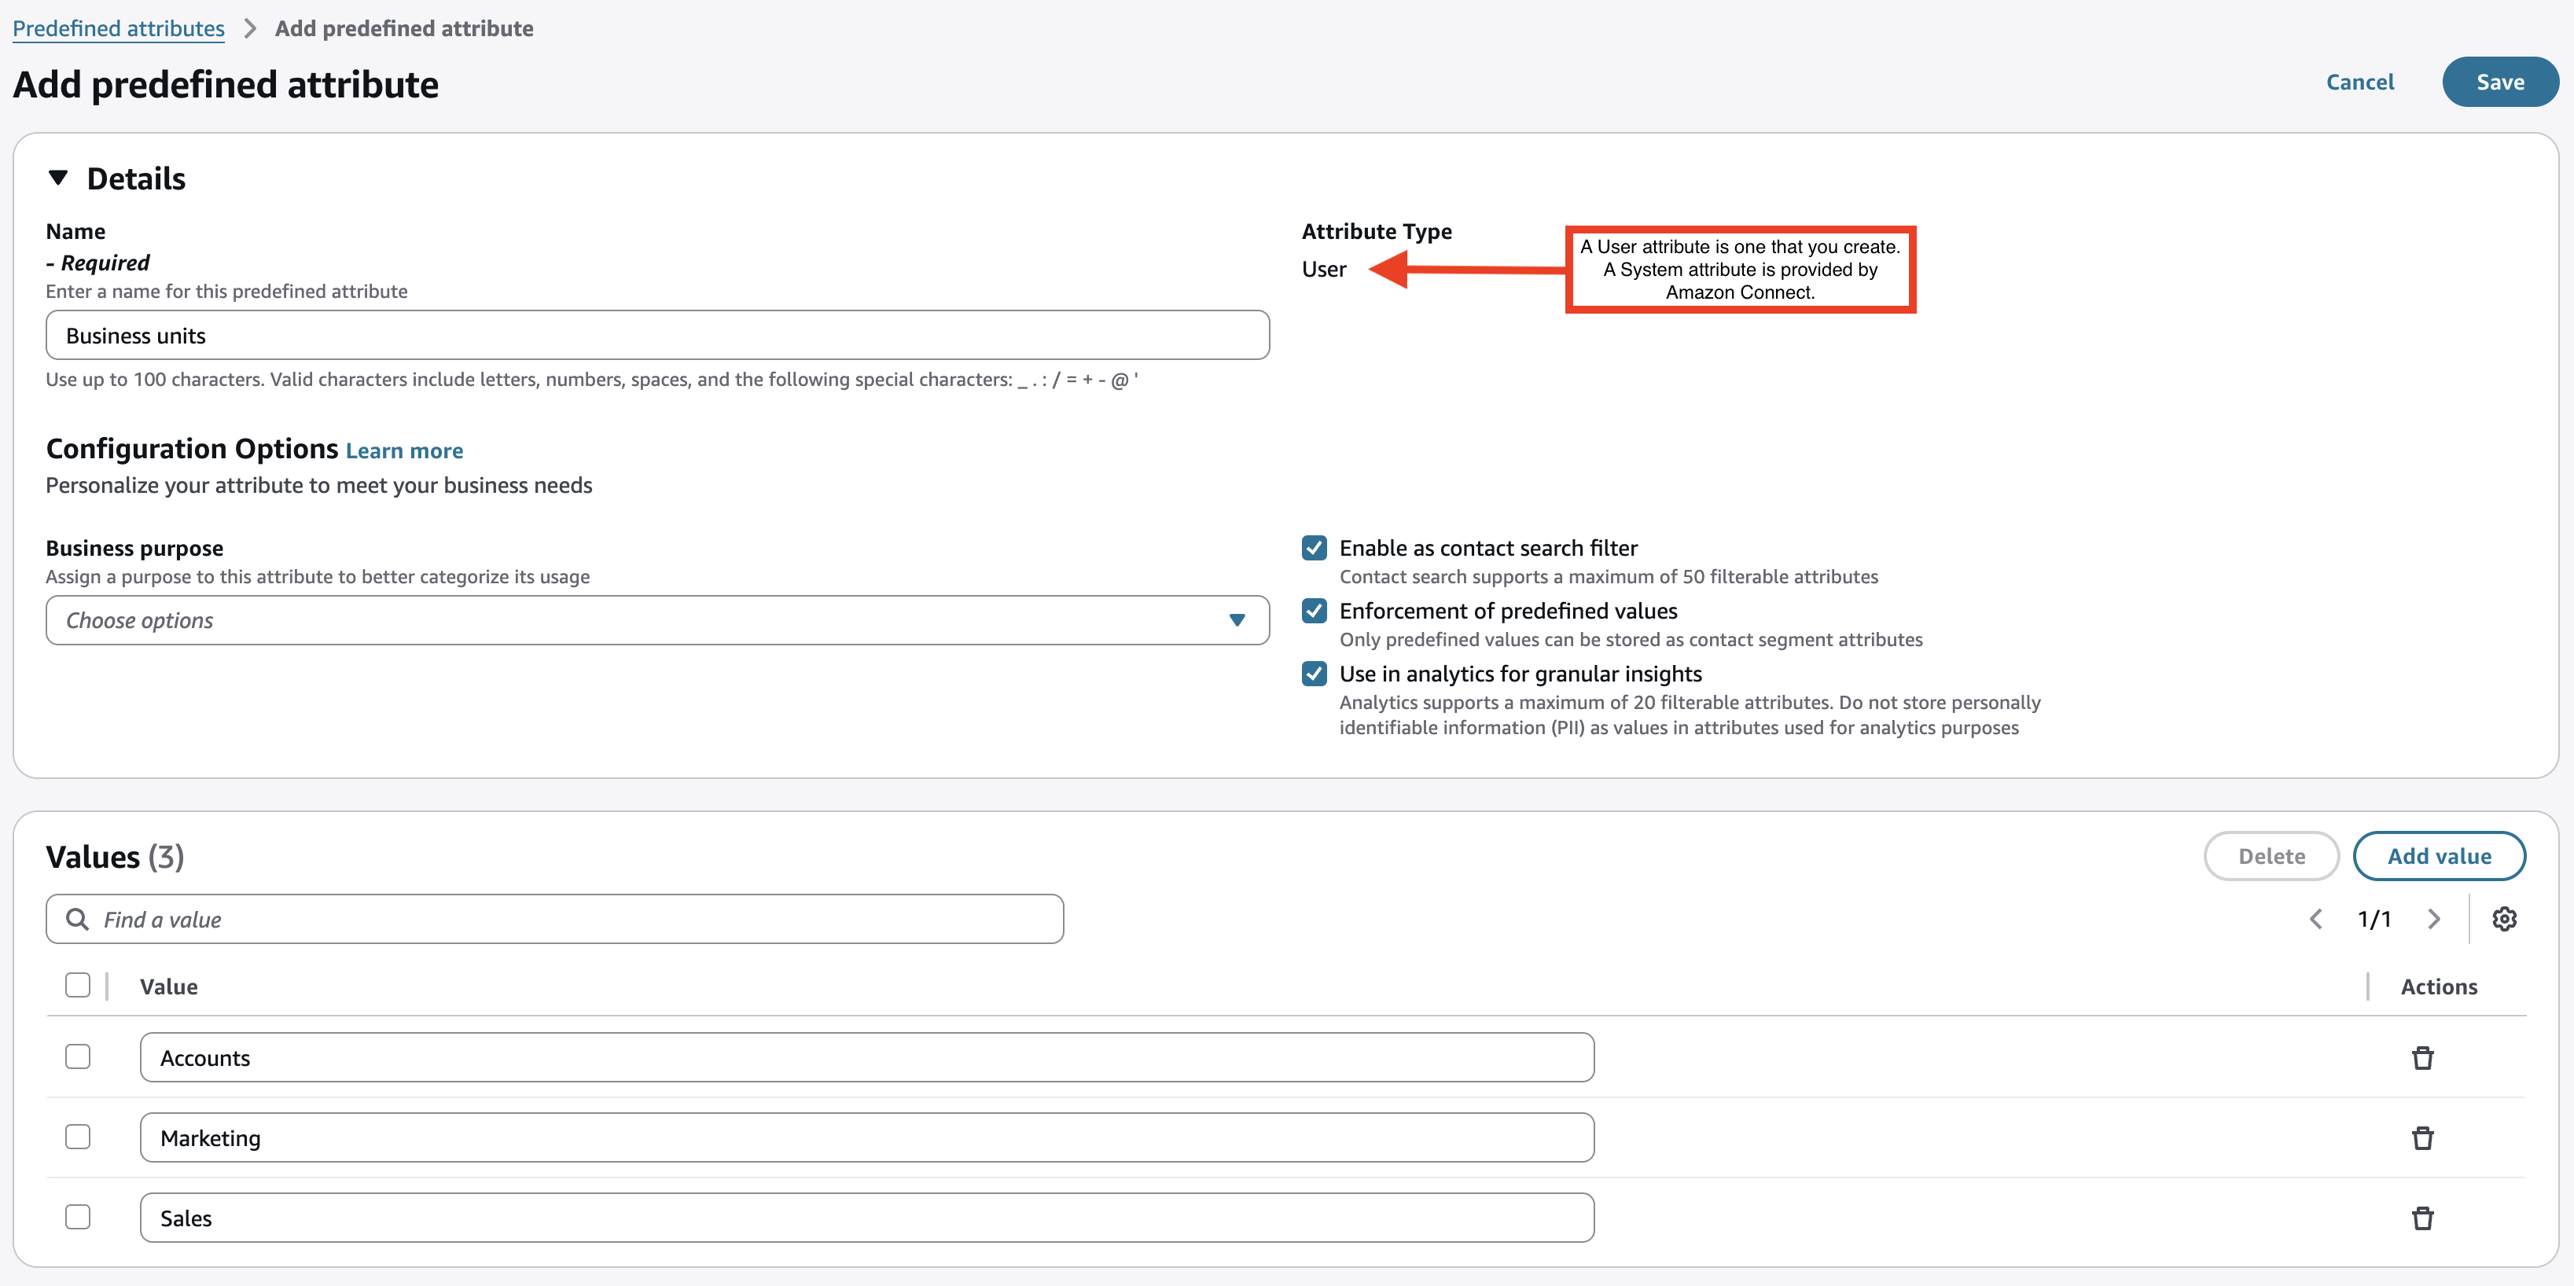Open values table settings gear
Image resolution: width=2574 pixels, height=1286 pixels.
tap(2504, 918)
